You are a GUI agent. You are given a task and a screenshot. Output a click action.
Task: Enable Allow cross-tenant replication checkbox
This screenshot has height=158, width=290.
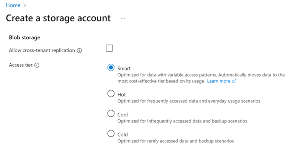coord(110,48)
